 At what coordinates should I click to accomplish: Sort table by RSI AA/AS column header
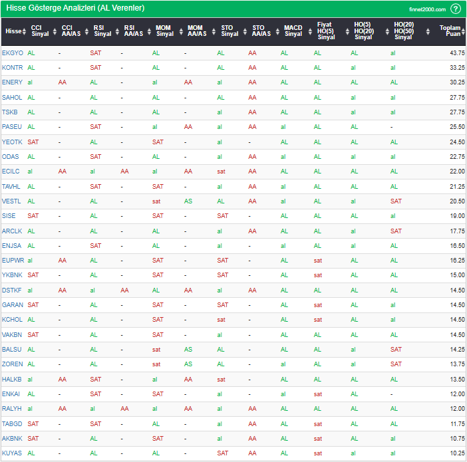[132, 31]
